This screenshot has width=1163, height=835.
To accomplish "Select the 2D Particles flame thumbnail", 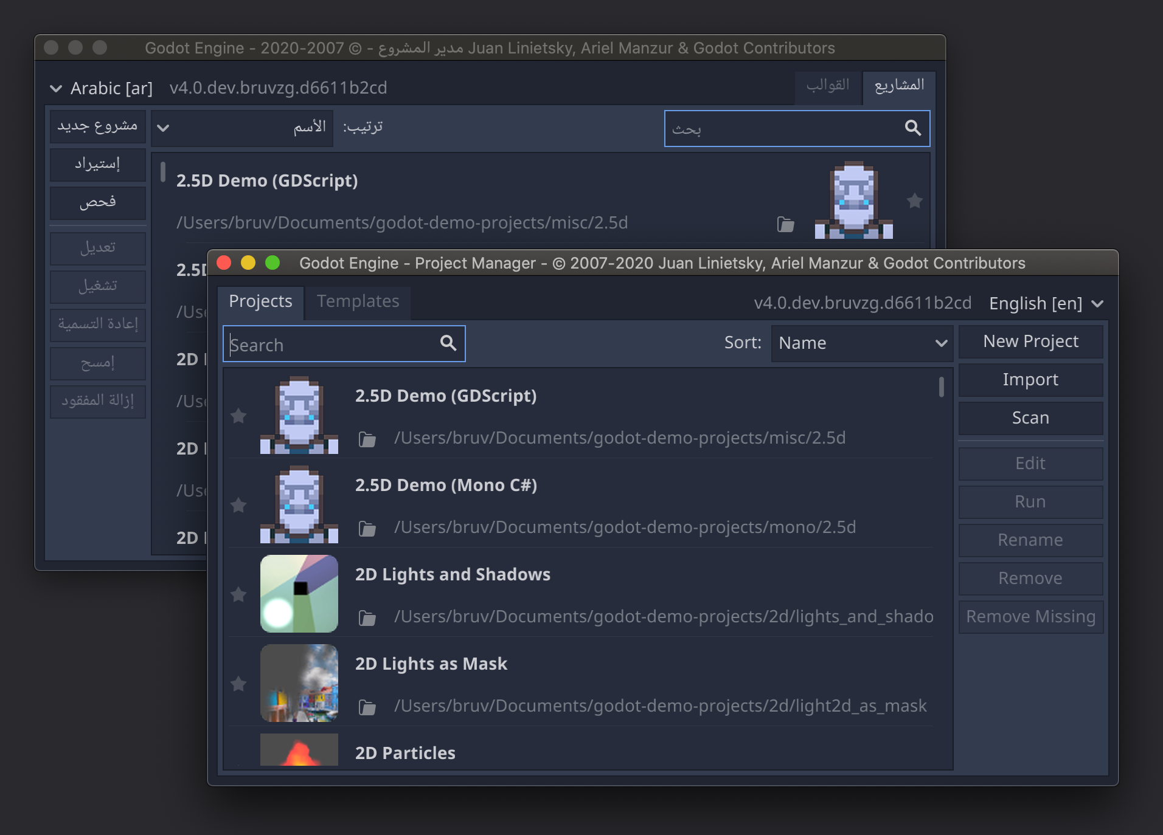I will point(299,750).
